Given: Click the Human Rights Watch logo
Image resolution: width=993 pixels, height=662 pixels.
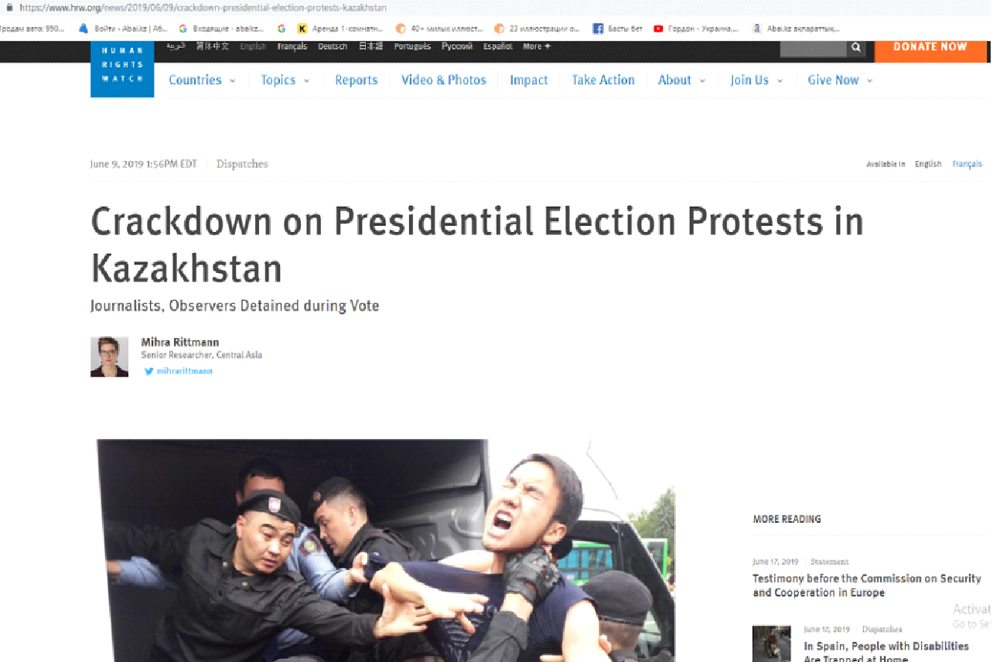Looking at the screenshot, I should point(122,70).
